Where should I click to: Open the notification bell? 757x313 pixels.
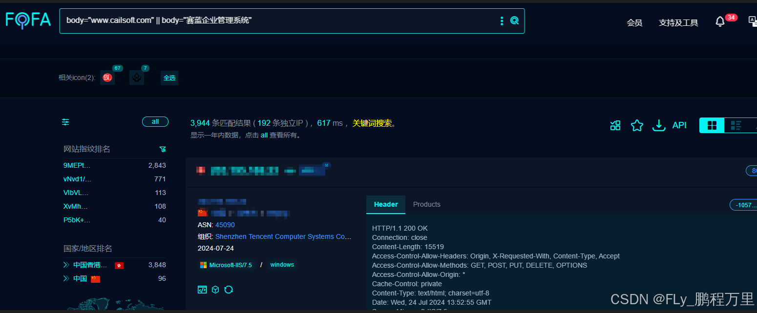(720, 22)
